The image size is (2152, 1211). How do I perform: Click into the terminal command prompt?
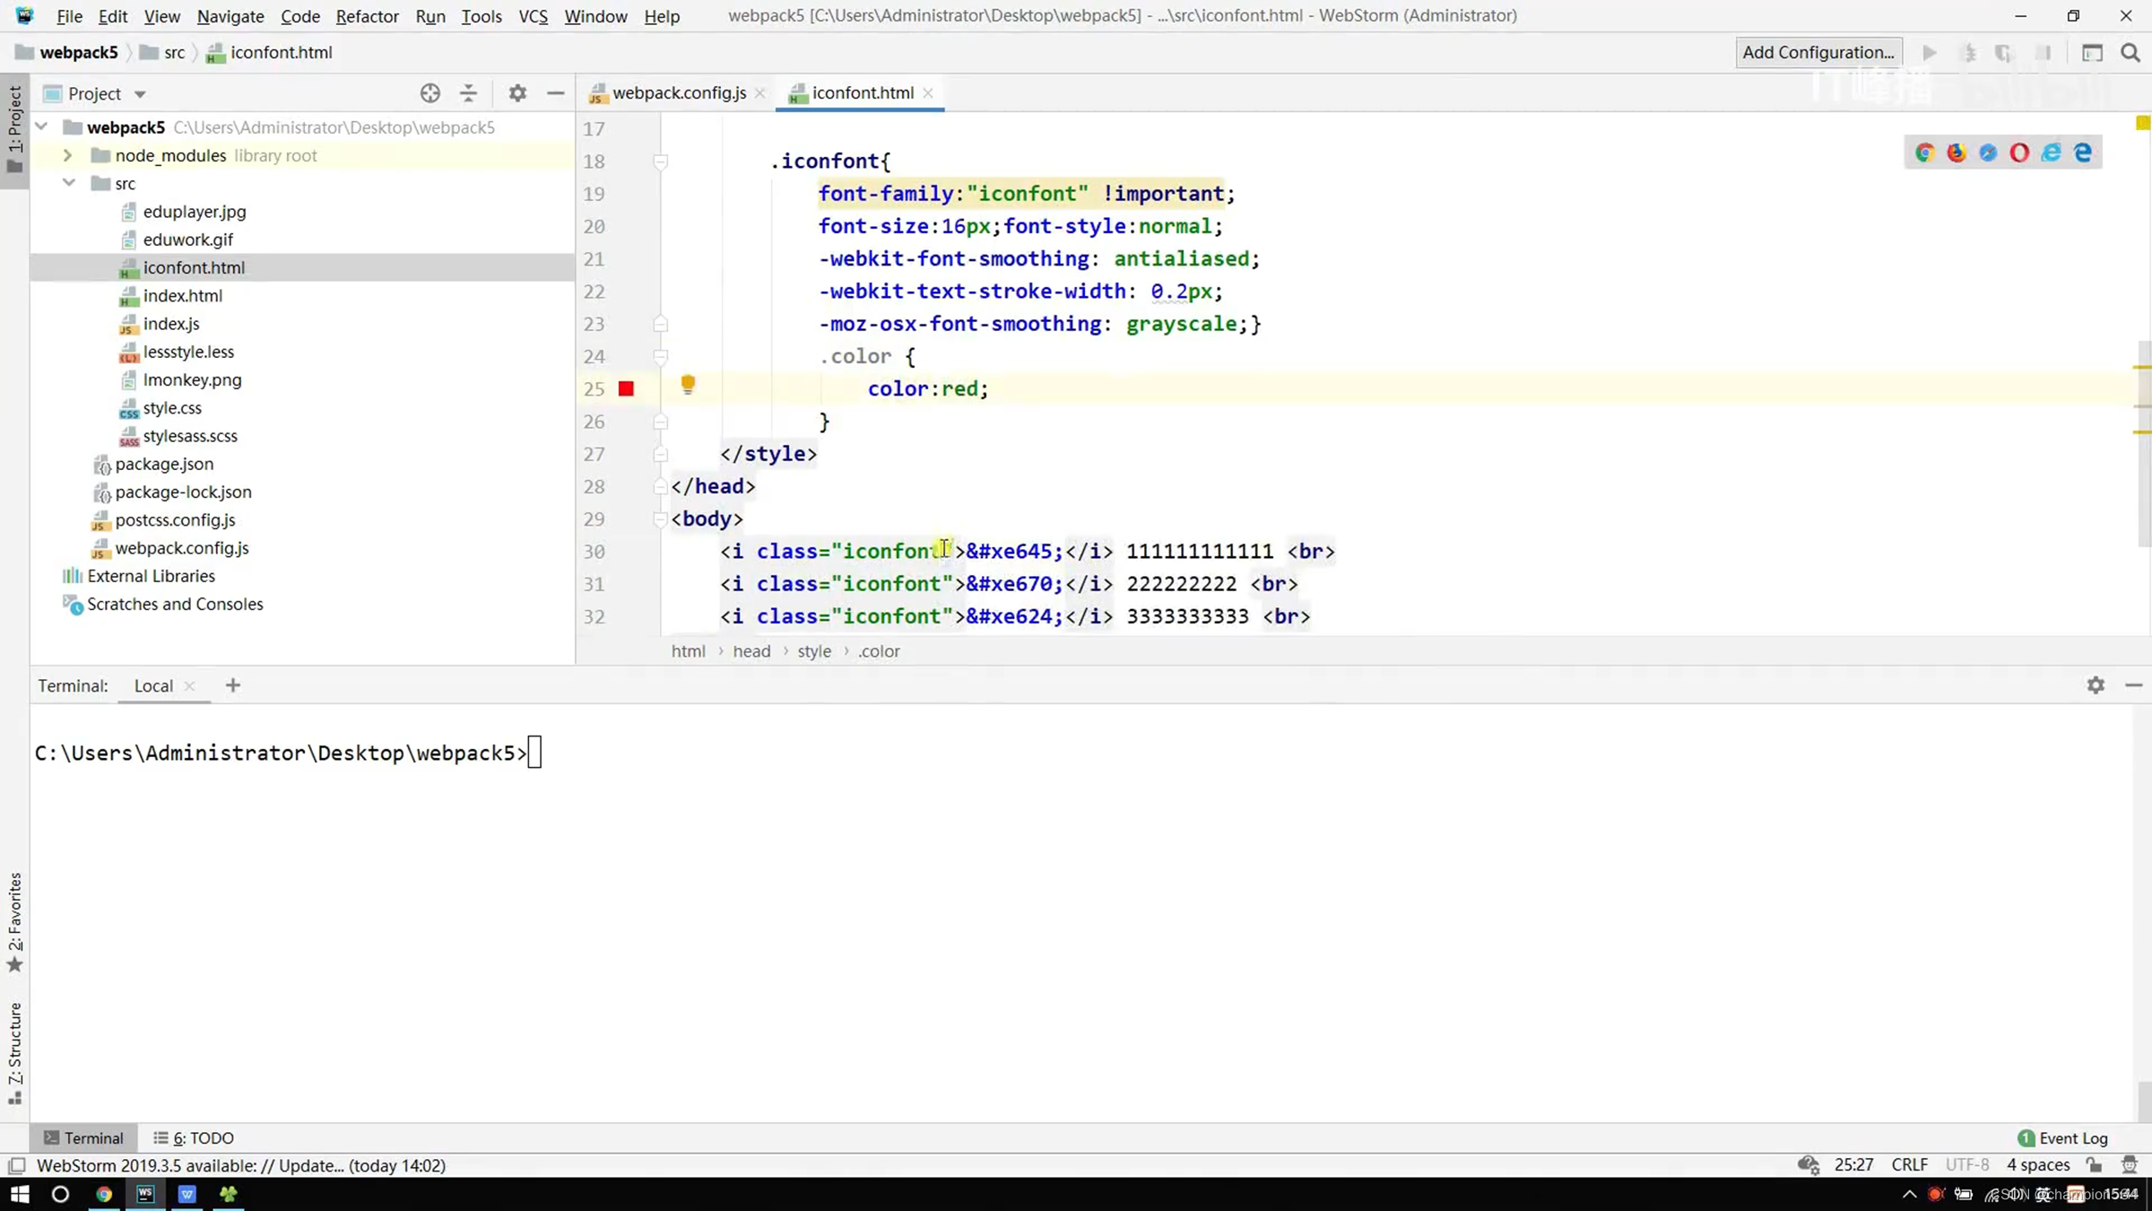pyautogui.click(x=534, y=753)
